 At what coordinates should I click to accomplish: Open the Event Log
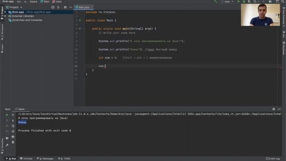coord(273,159)
